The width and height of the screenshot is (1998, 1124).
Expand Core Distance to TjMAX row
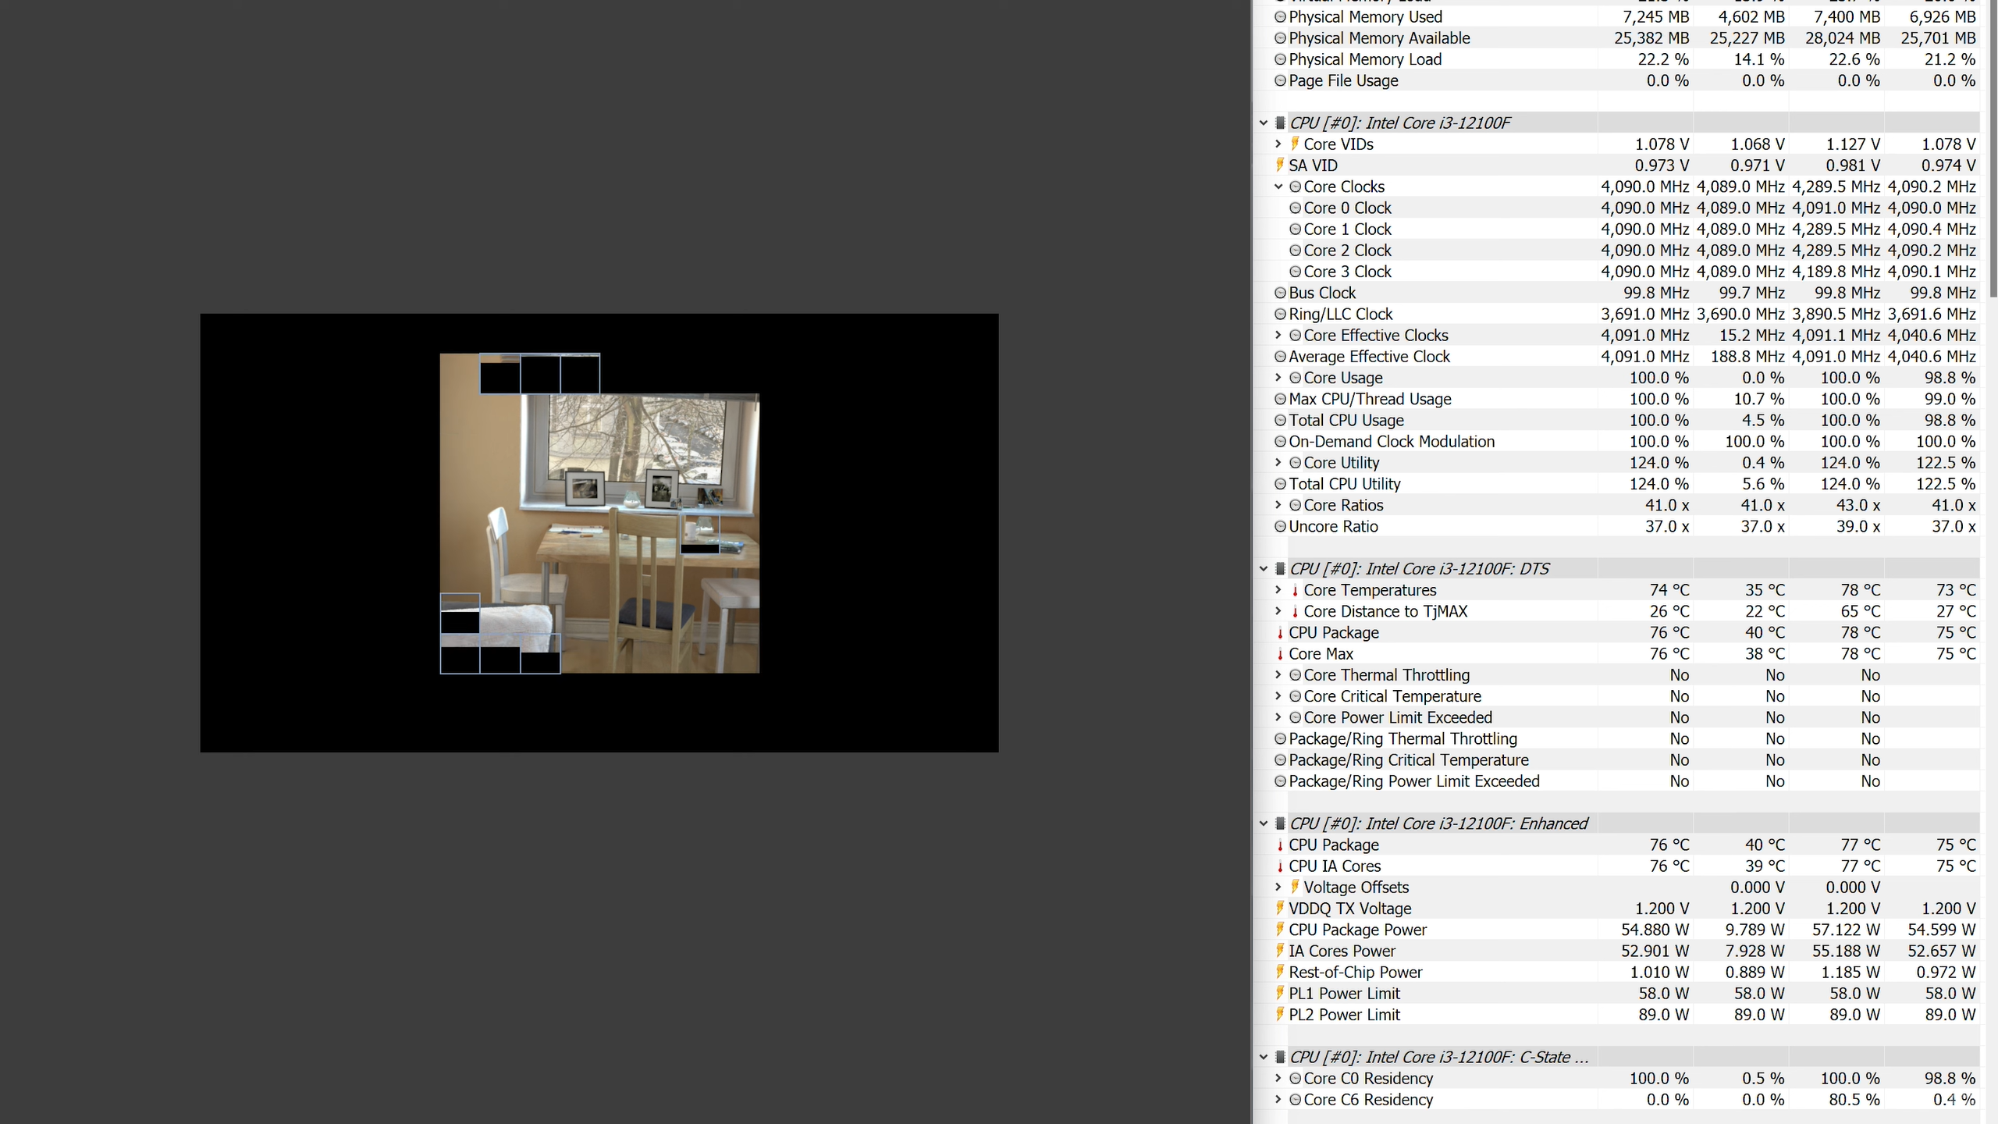click(x=1278, y=611)
